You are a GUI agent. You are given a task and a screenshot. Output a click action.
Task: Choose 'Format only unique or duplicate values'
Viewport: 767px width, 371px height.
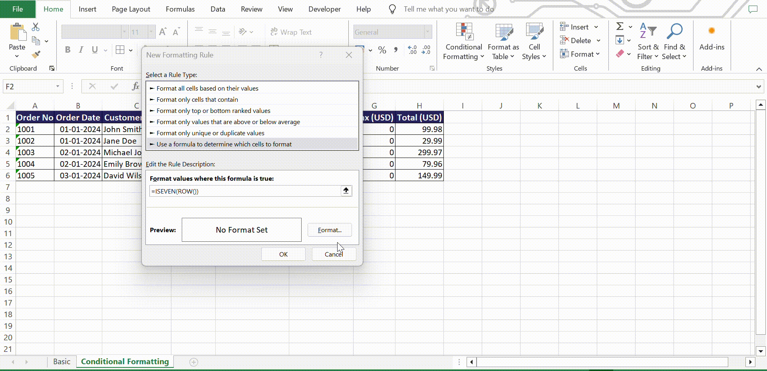(x=210, y=133)
